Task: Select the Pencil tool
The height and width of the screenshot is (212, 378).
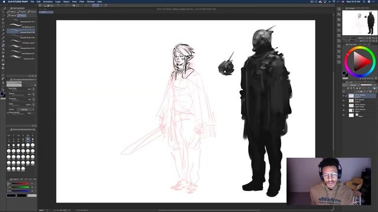Action: coord(3,41)
